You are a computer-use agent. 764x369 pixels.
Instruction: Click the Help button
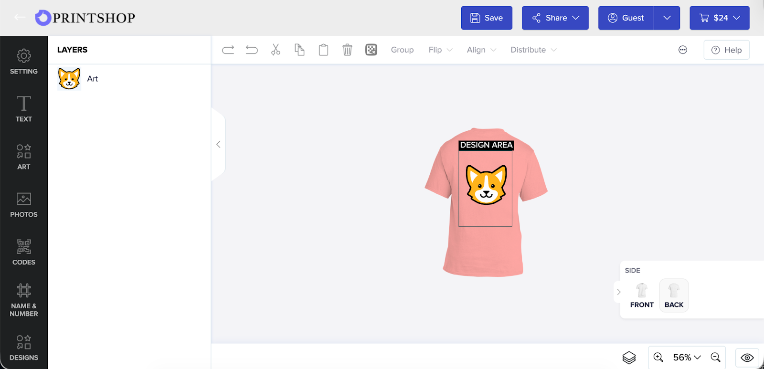726,50
